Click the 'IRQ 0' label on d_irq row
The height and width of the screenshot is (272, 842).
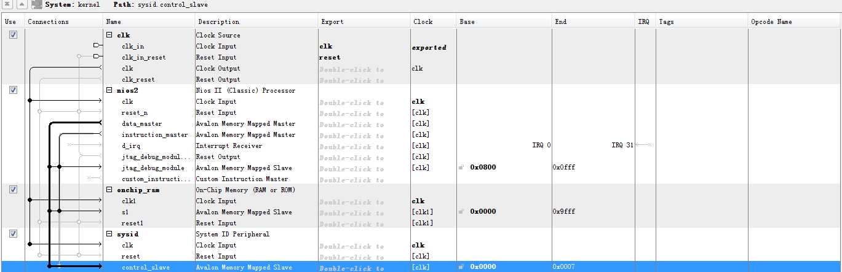pyautogui.click(x=541, y=146)
